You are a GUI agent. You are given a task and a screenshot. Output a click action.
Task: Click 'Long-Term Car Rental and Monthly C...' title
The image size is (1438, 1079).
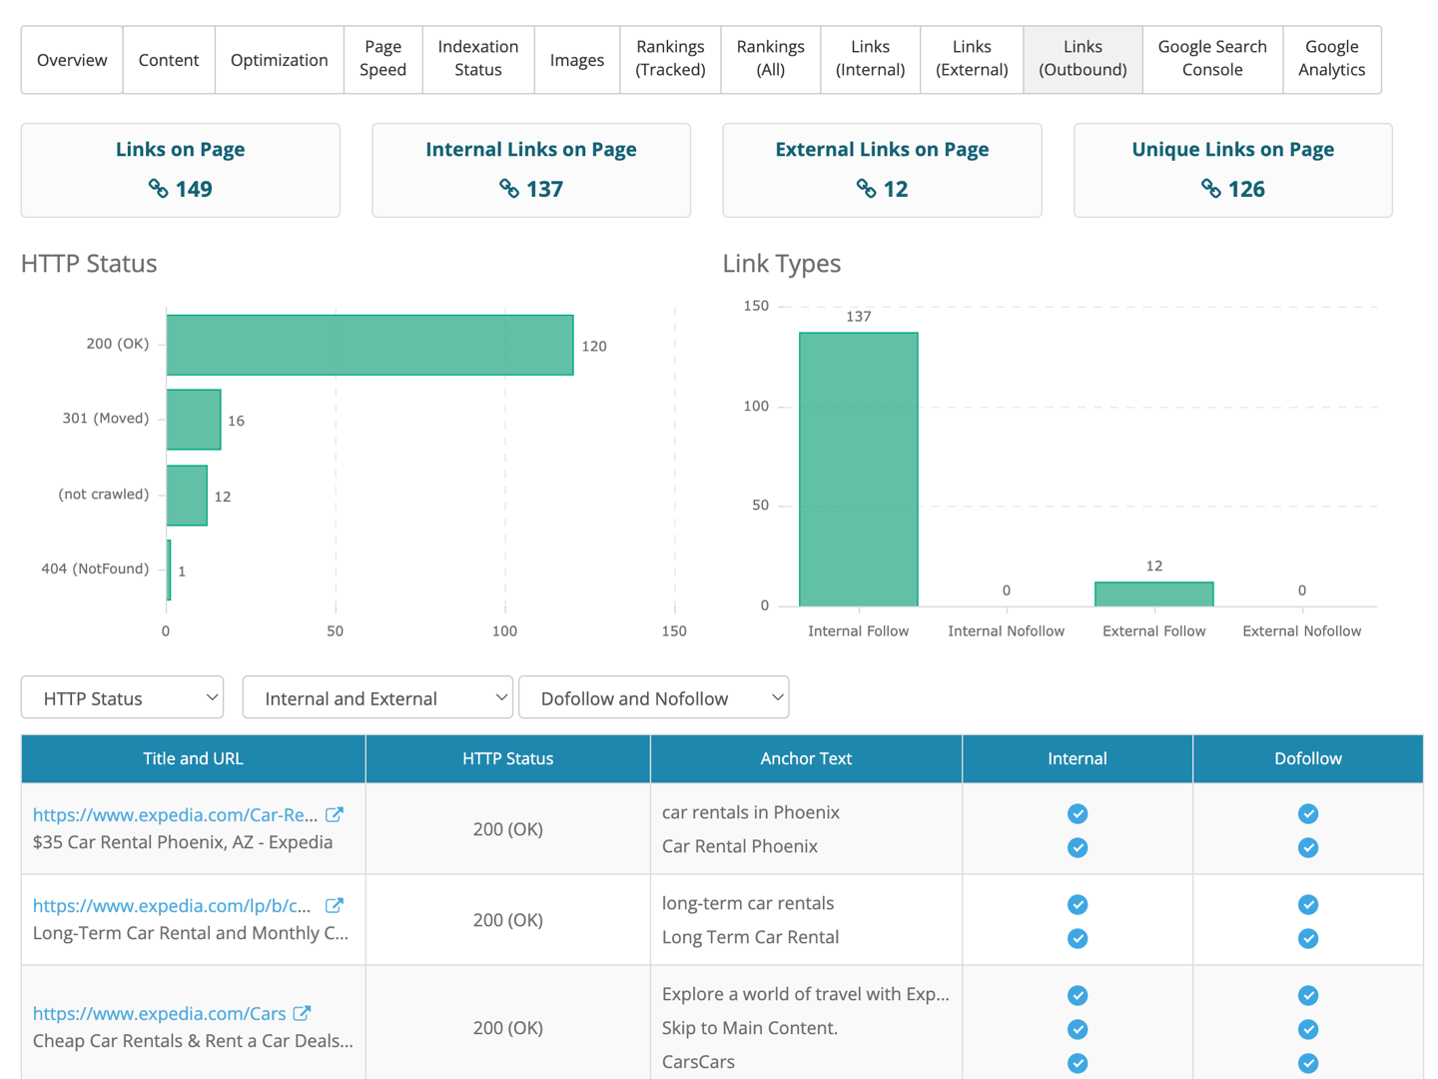point(191,933)
